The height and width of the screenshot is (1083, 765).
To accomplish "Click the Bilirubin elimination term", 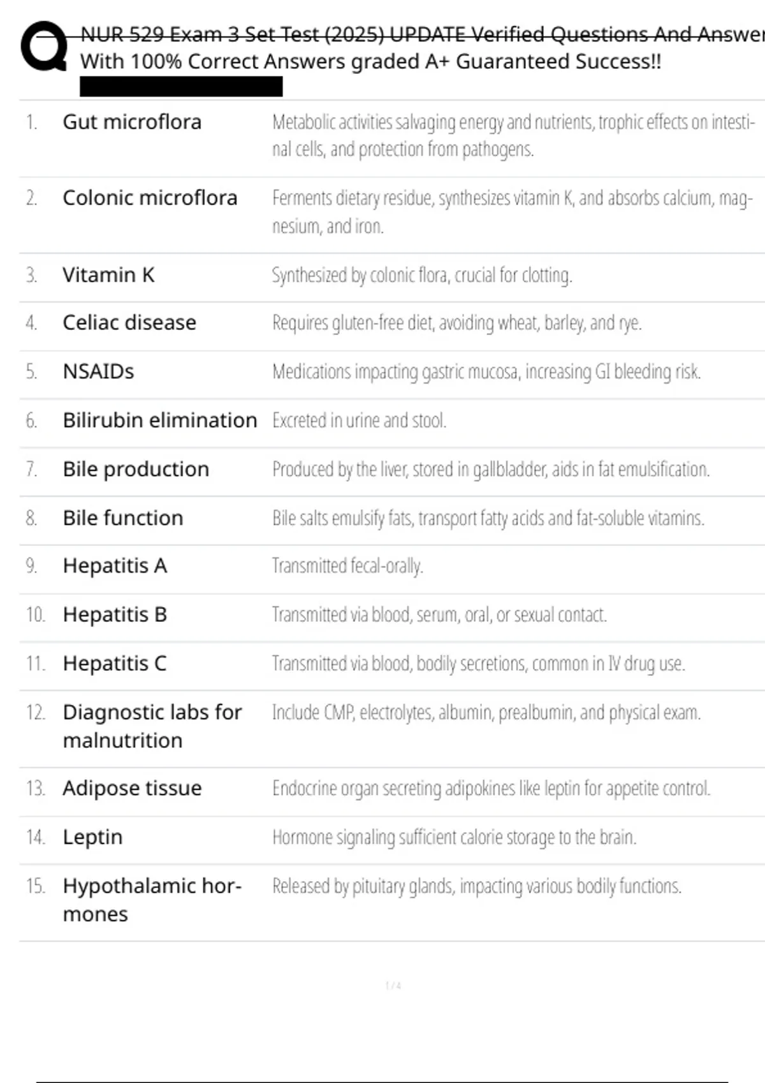I will [160, 420].
